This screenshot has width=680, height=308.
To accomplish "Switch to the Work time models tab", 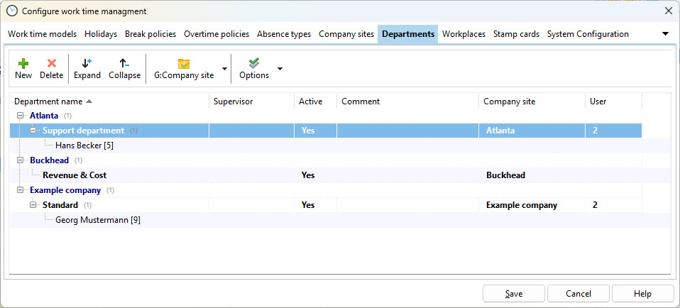I will 43,34.
